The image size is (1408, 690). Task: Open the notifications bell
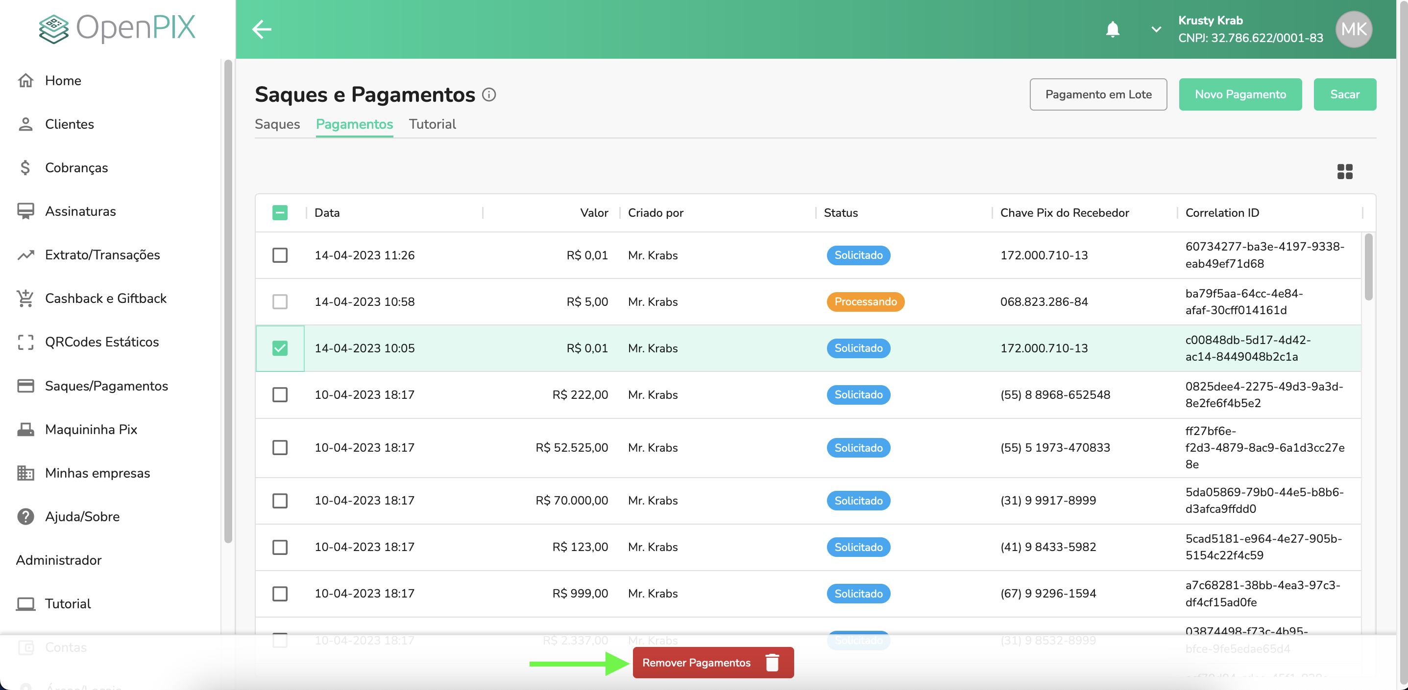pos(1112,29)
